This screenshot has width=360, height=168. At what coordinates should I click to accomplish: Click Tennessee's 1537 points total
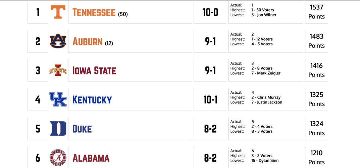tap(316, 7)
